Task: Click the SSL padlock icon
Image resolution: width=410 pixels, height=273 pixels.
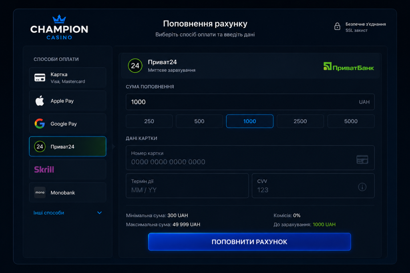Action: [337, 26]
